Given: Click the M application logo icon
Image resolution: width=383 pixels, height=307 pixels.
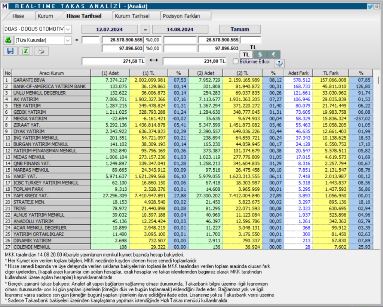Looking at the screenshot, I should click(4, 6).
